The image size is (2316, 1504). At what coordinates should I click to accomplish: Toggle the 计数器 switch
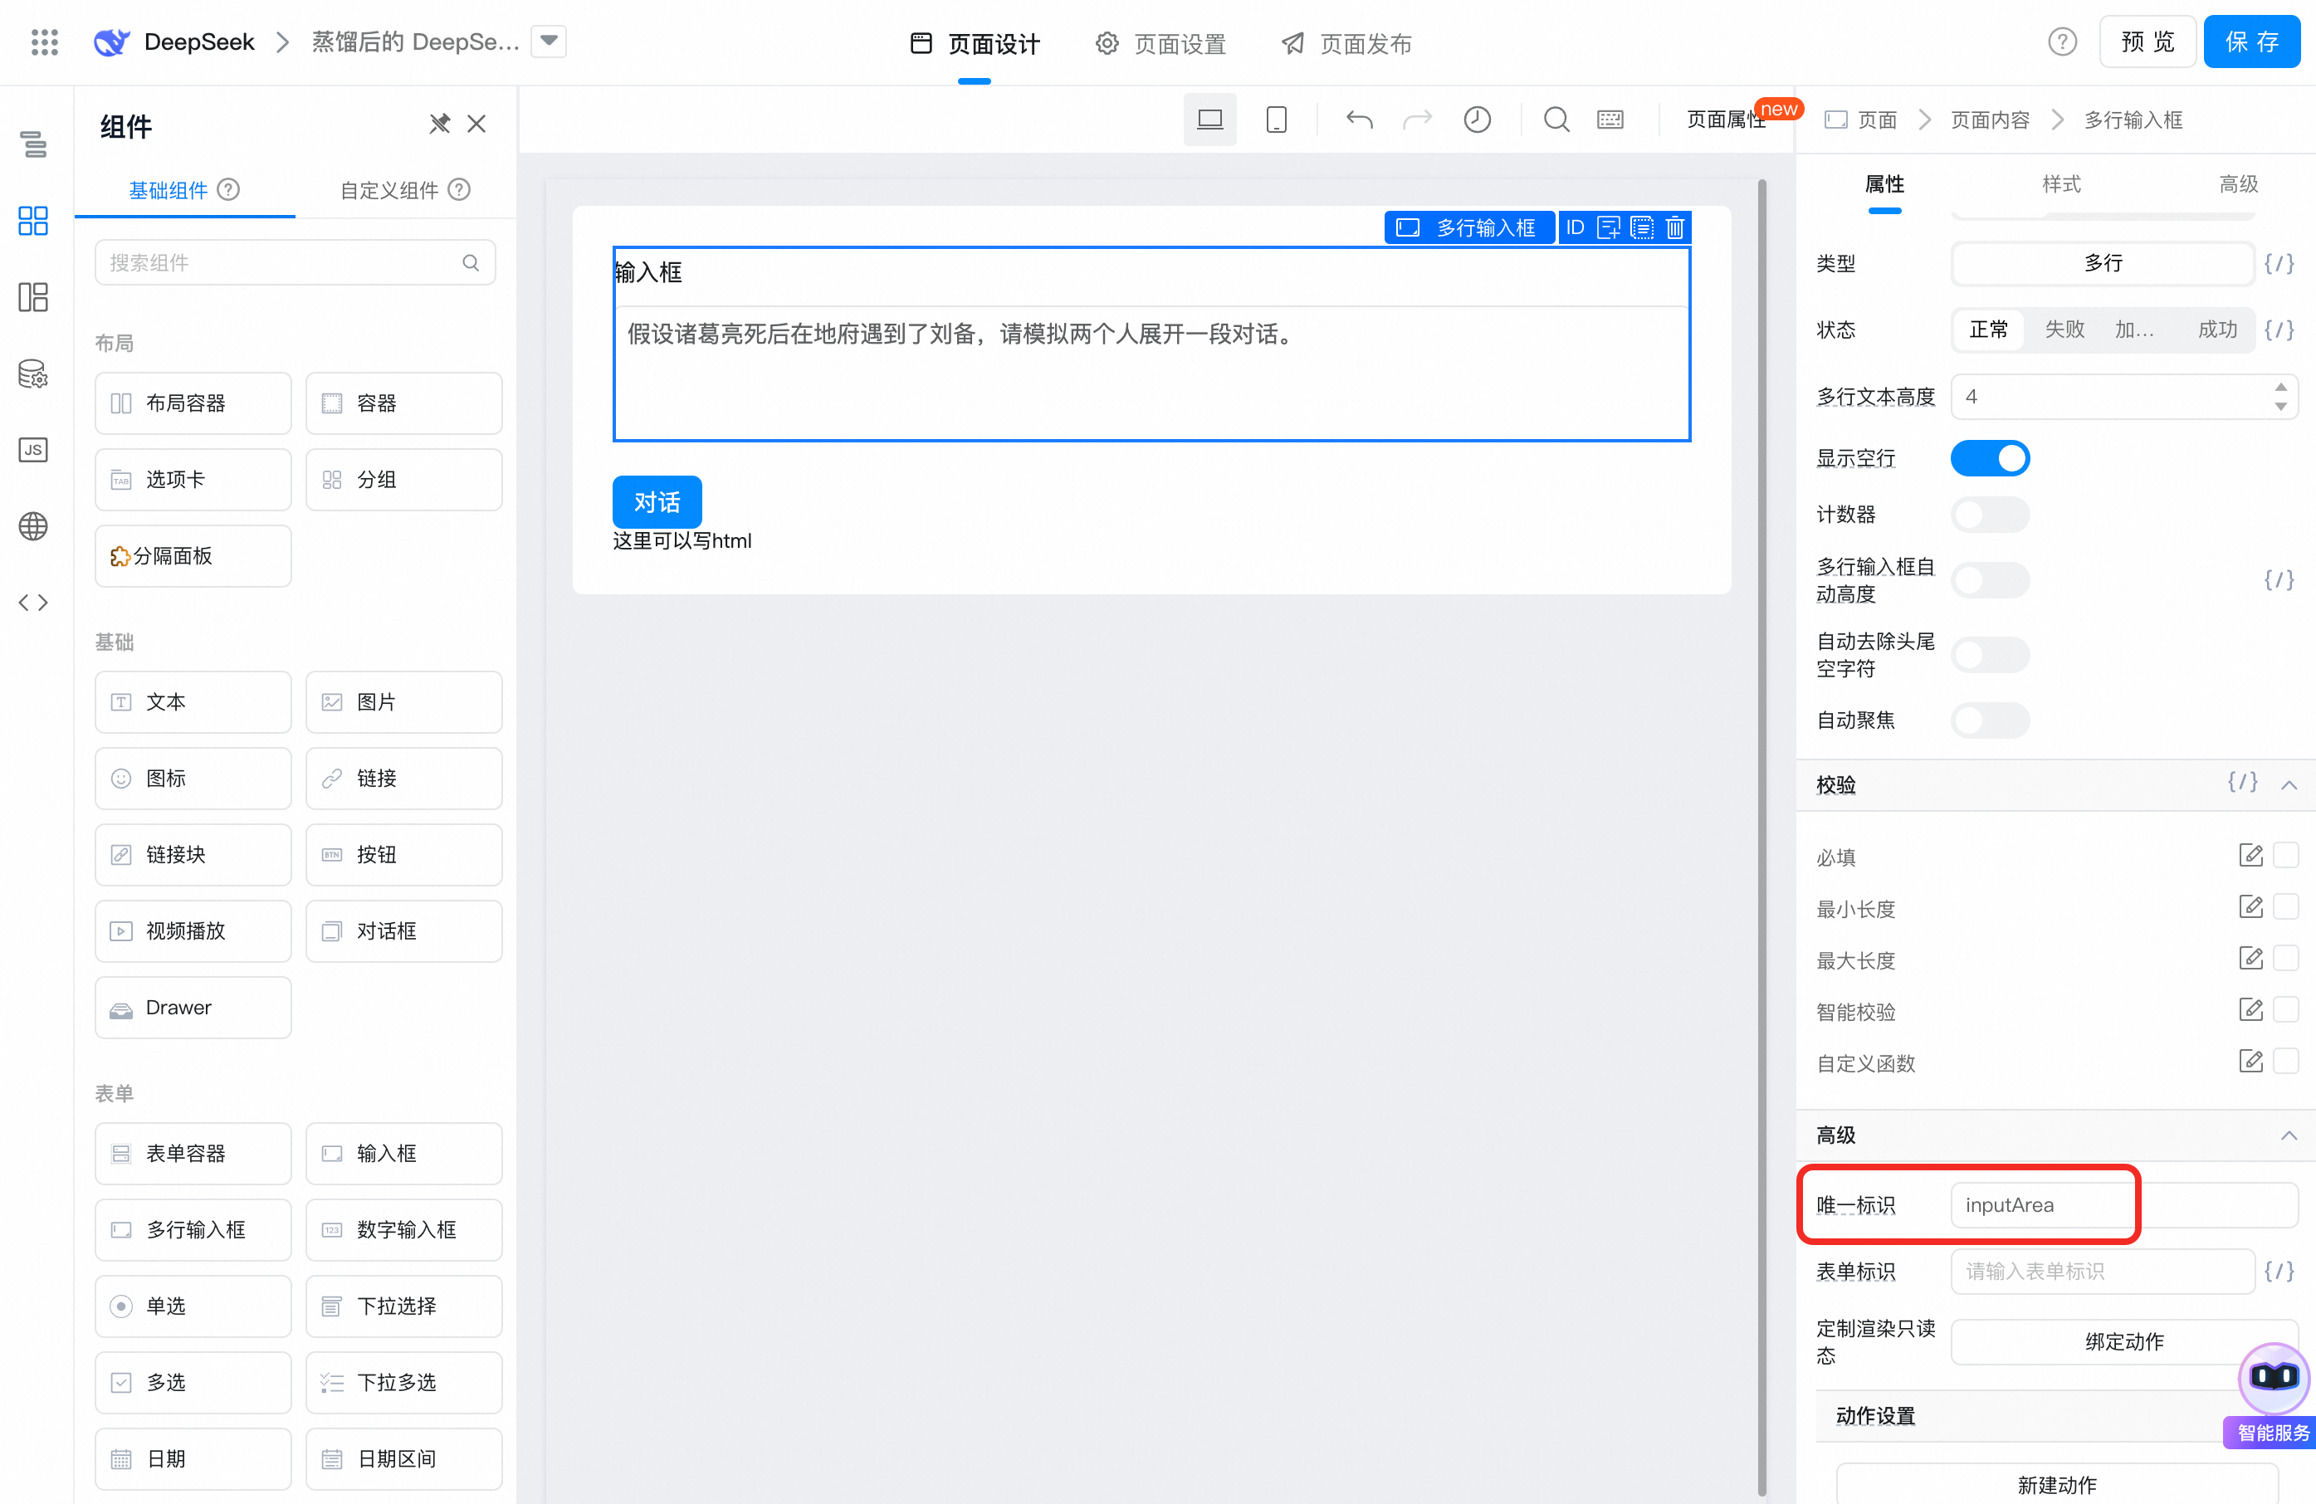coord(1990,514)
